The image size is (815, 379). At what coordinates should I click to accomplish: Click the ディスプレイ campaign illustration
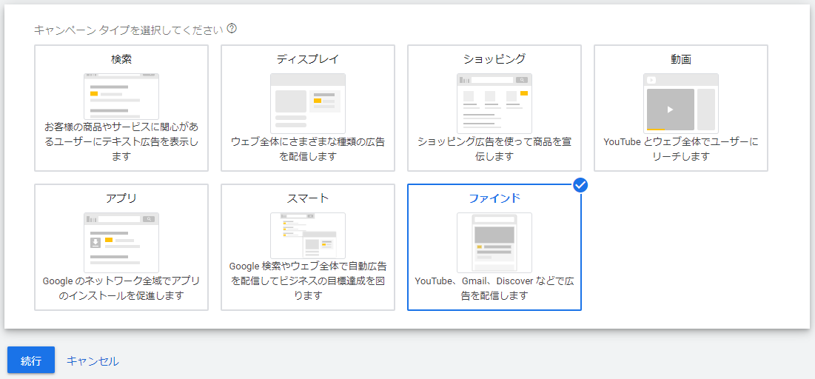[308, 104]
